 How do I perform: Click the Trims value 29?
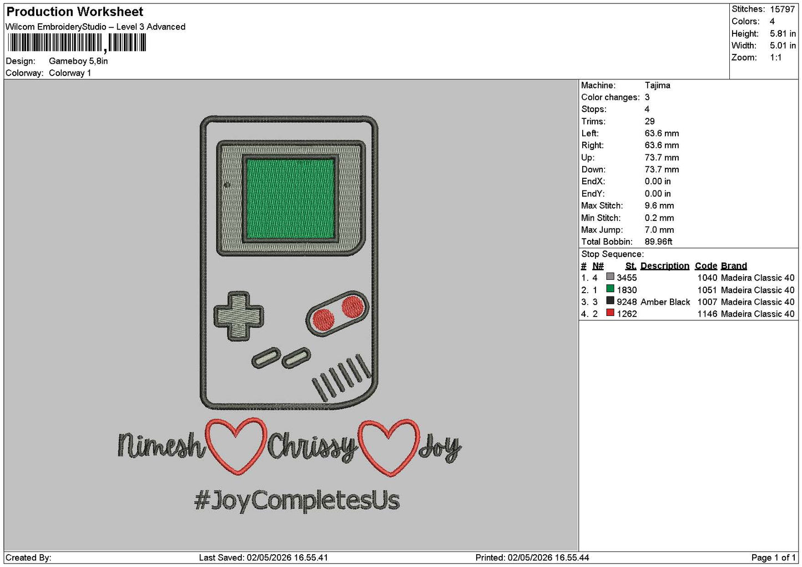pos(650,121)
